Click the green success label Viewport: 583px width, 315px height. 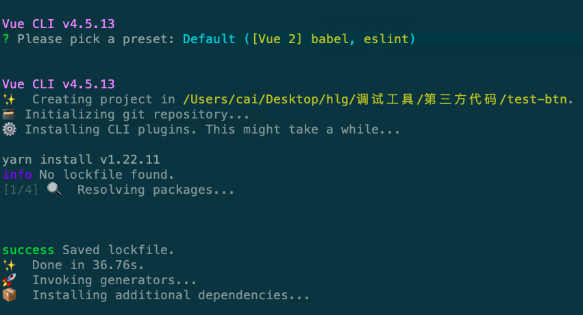pyautogui.click(x=28, y=250)
